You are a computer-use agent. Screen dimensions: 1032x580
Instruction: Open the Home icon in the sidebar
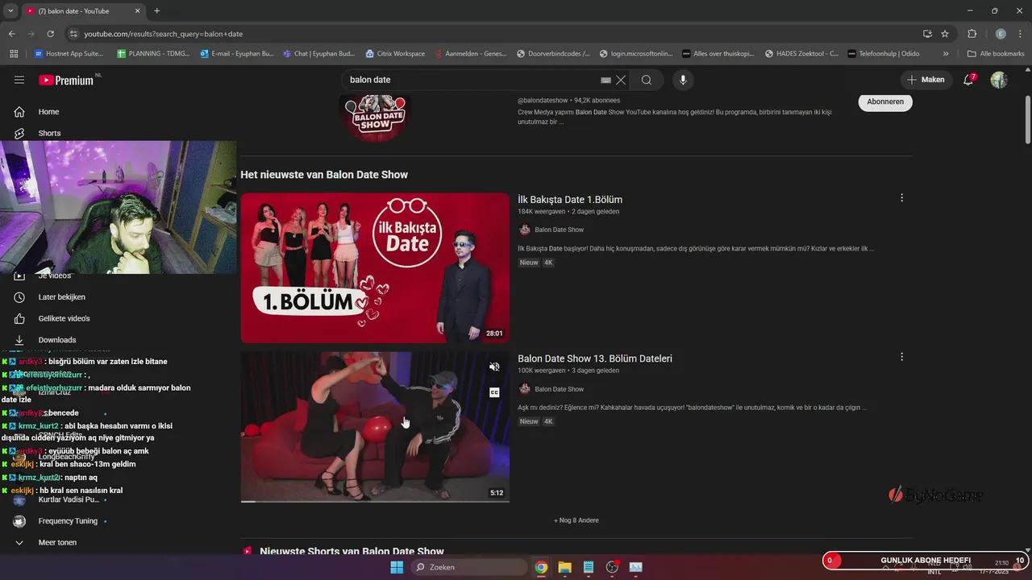click(19, 112)
